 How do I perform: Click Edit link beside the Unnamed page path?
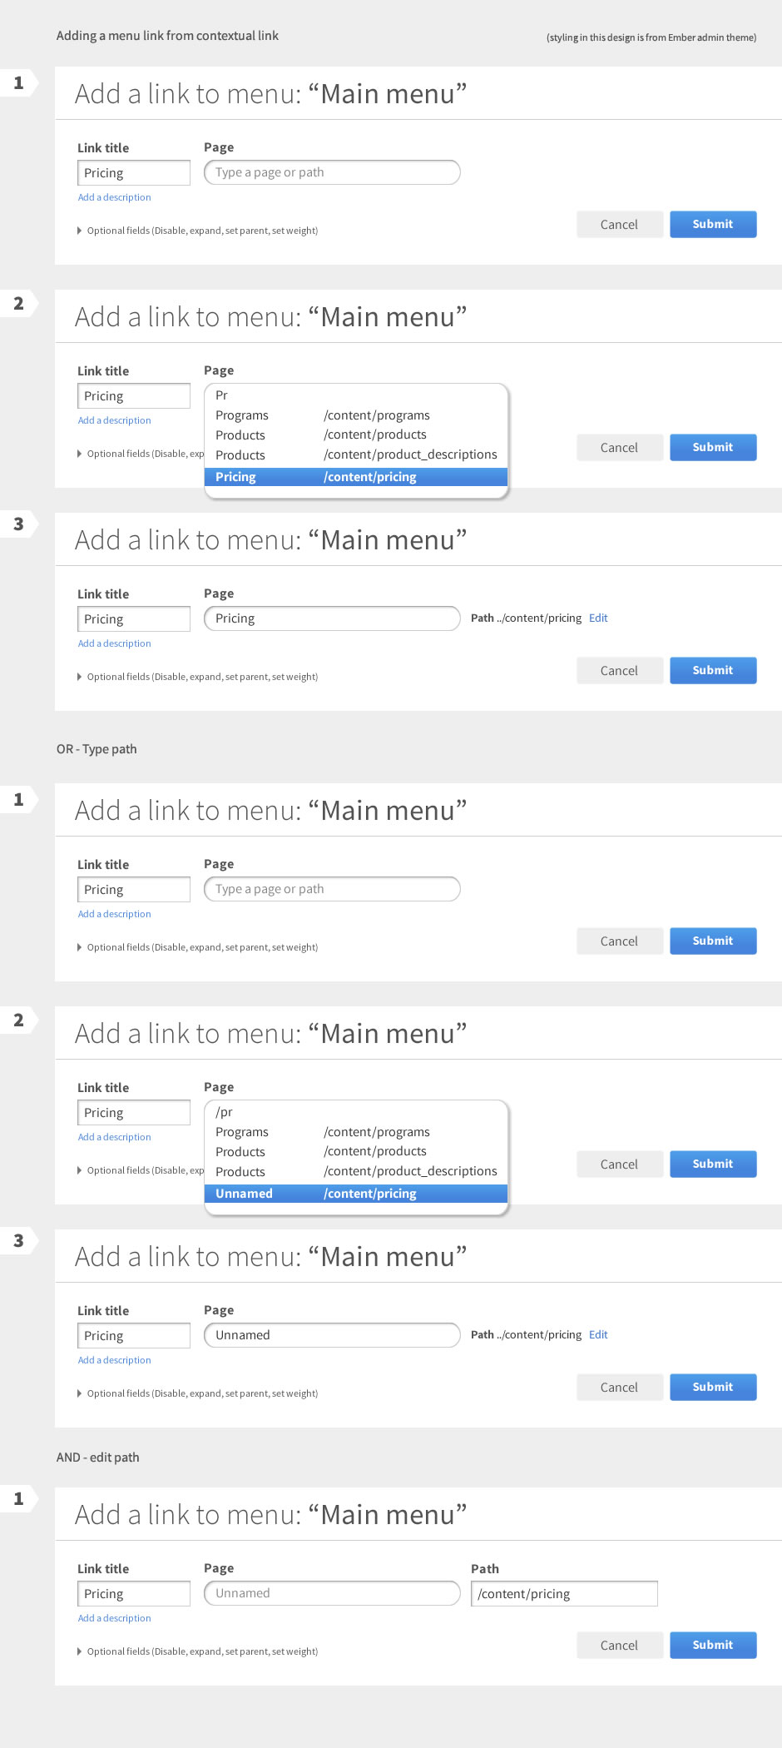598,1334
